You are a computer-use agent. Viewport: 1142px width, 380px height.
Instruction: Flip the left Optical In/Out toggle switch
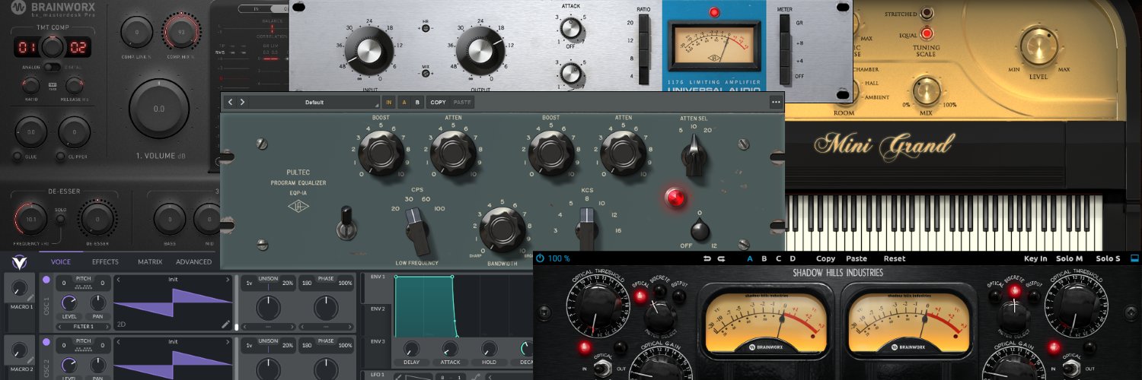pos(602,367)
